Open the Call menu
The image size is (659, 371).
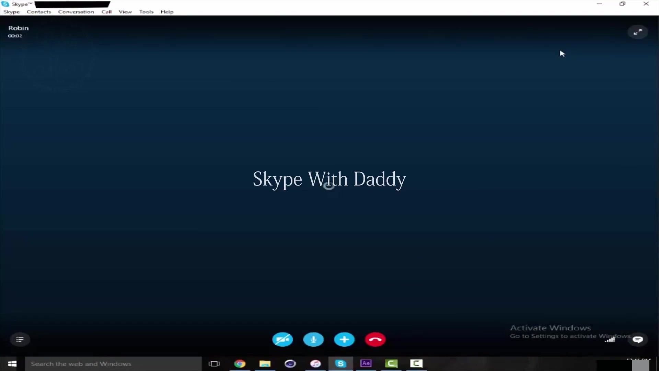click(x=106, y=12)
